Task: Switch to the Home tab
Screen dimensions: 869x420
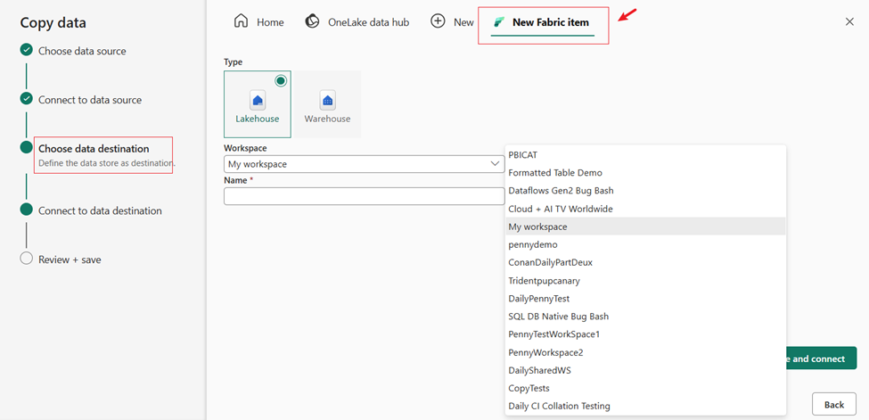Action: click(x=259, y=22)
